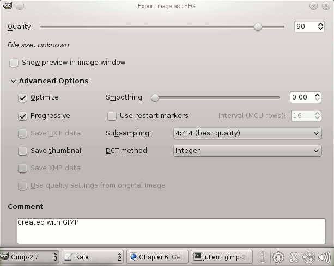334x266 pixels.
Task: Click the USB device notifier tray icon
Action: click(309, 257)
